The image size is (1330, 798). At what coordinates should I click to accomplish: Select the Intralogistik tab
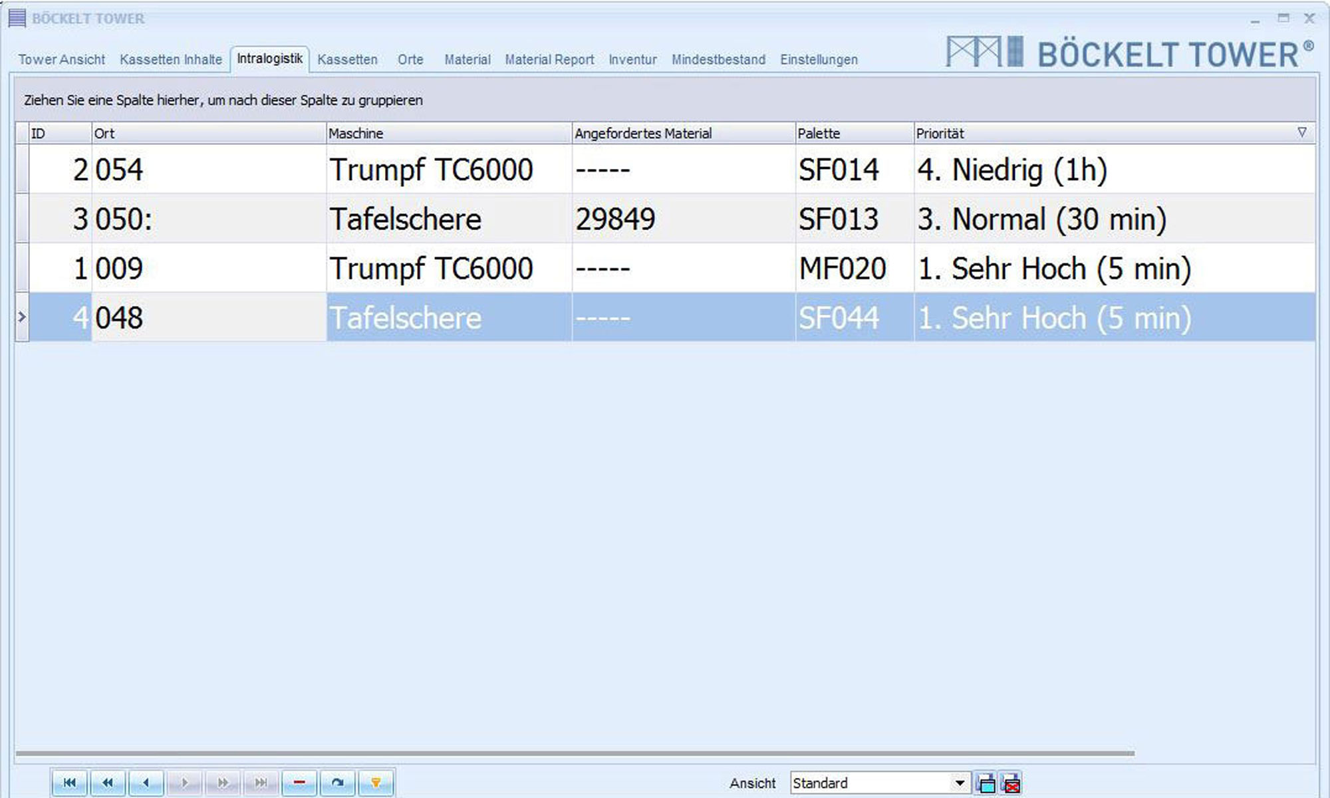point(269,59)
